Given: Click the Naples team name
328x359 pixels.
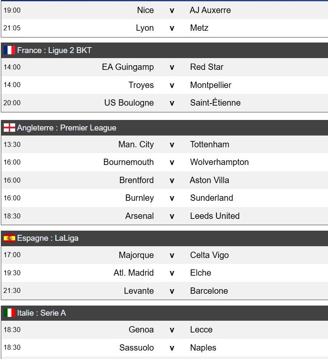Looking at the screenshot, I should pyautogui.click(x=203, y=348).
